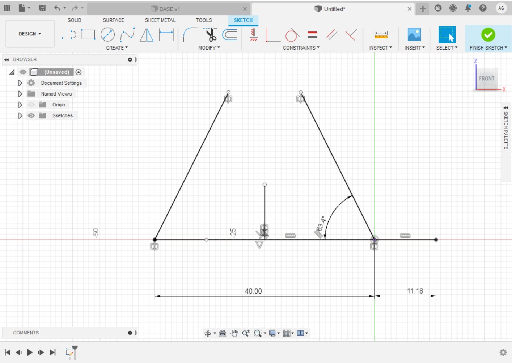Switch to the SURFACE tab

pos(113,20)
